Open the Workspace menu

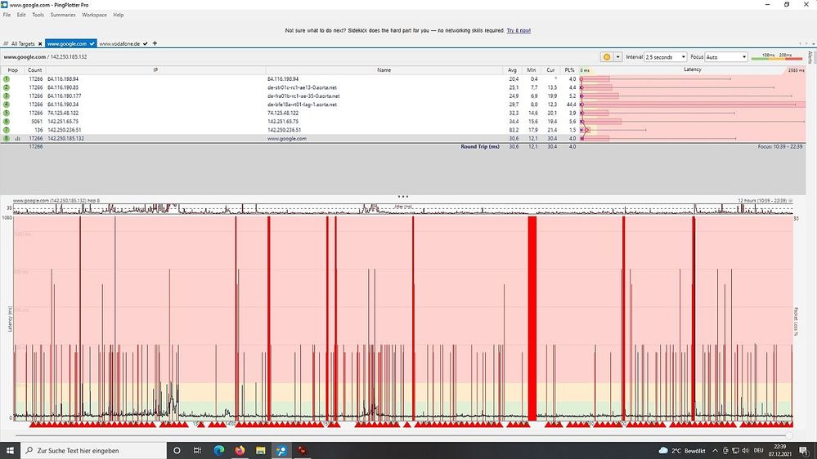94,15
